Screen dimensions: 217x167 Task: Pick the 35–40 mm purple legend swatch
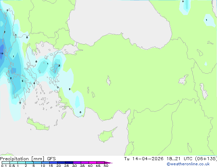click(x=85, y=163)
